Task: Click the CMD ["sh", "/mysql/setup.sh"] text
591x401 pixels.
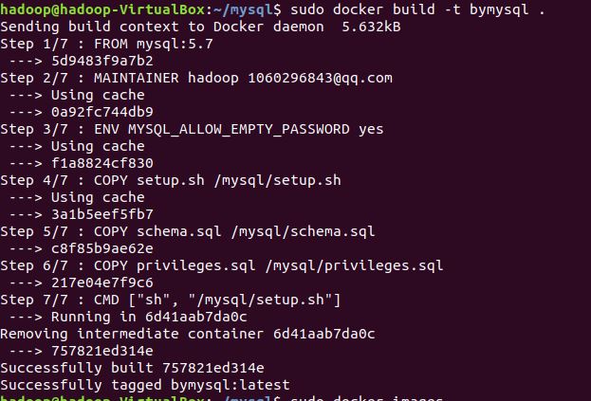Action: point(217,300)
